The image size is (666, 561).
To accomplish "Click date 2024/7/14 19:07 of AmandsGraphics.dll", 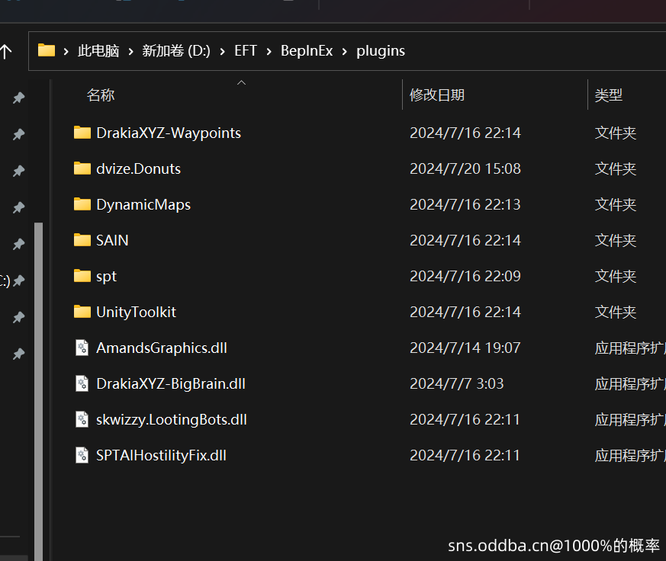I will coord(465,348).
